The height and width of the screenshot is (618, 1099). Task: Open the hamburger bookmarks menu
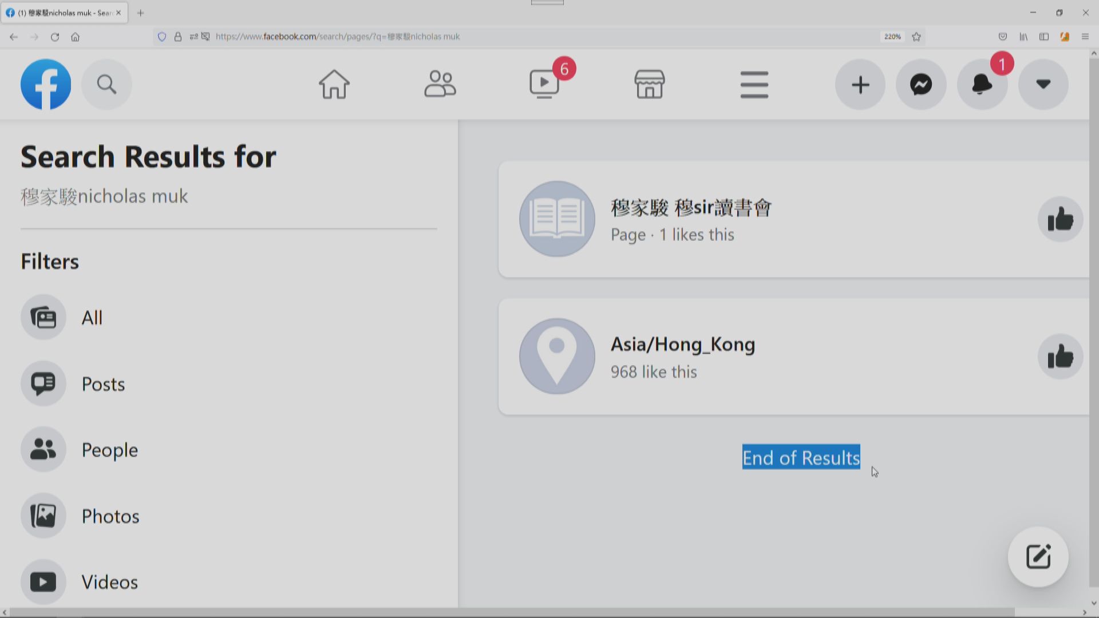754,84
